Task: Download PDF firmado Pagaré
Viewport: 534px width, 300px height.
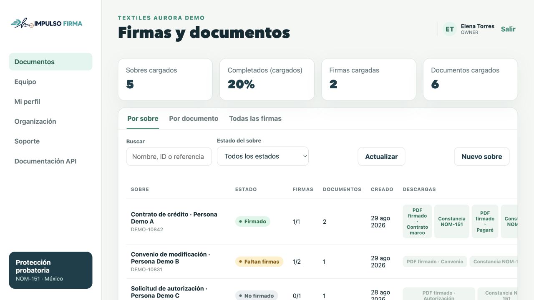Action: 485,222
